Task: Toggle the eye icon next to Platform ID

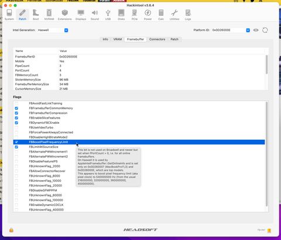Action: [x=256, y=30]
